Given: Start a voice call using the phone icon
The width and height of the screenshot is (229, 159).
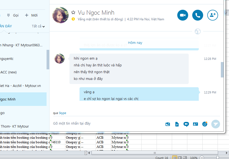Looking at the screenshot, I should (198, 15).
